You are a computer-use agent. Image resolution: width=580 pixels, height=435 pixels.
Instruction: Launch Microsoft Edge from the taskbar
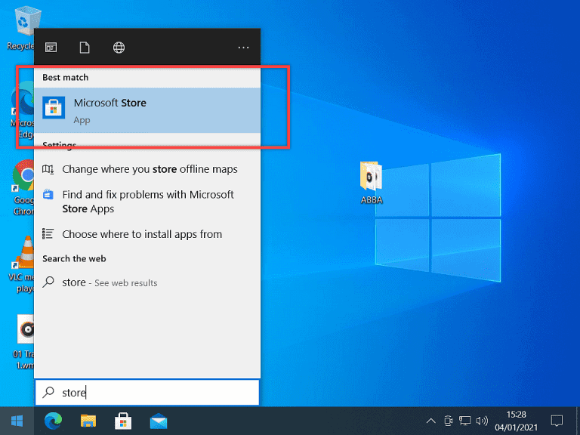54,421
